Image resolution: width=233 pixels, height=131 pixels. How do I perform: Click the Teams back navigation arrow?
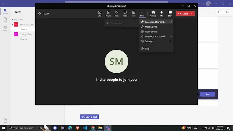point(3,3)
